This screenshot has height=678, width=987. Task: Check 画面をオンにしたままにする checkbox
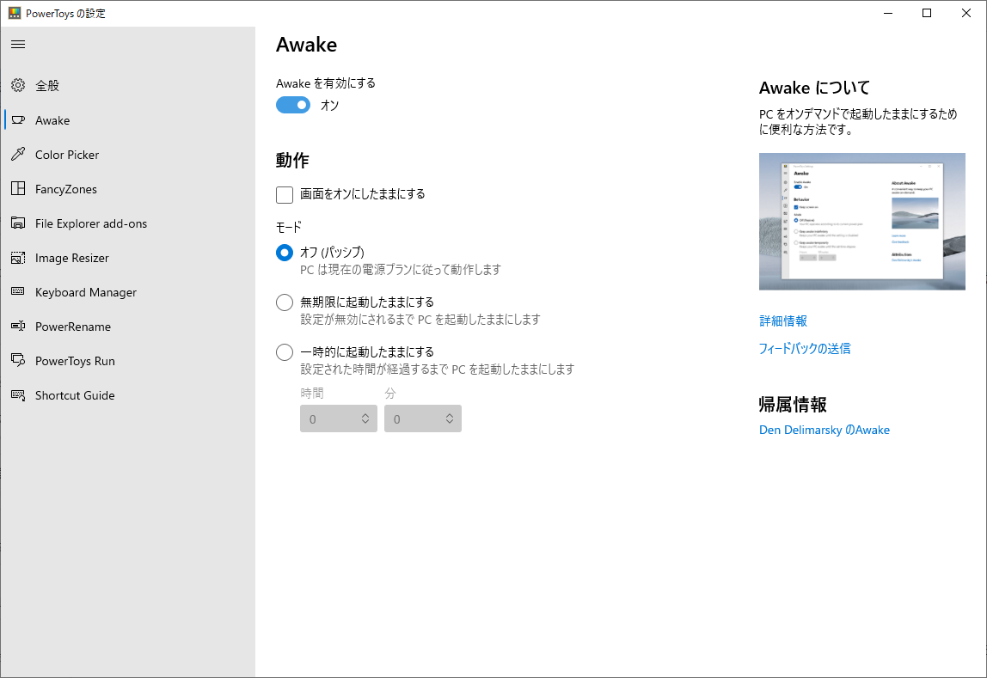[285, 195]
